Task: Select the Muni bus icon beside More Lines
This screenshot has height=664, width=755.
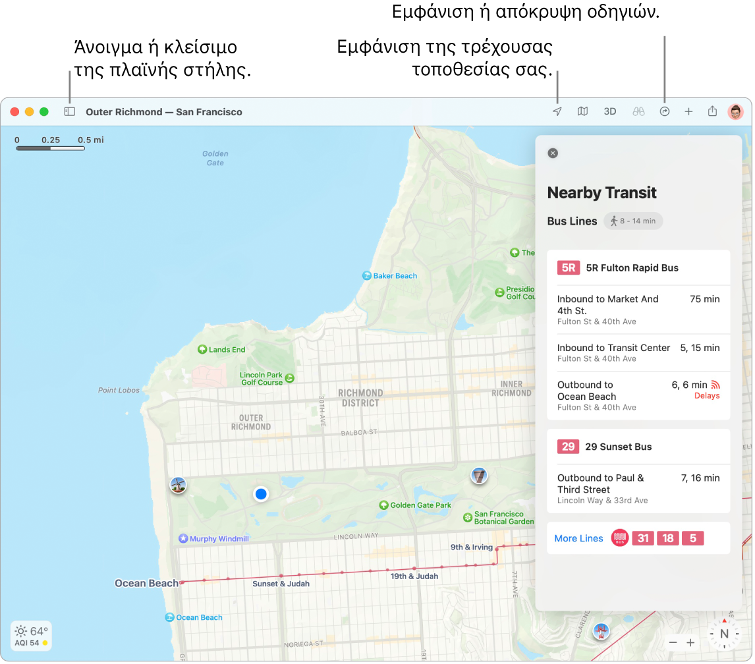Action: [619, 538]
